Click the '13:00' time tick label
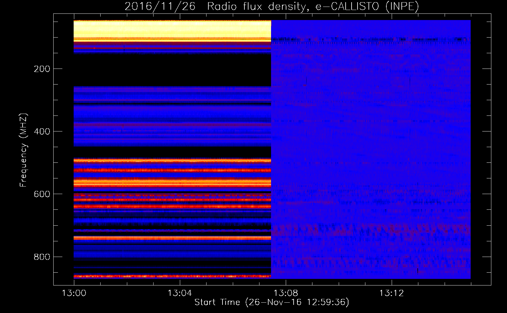 click(x=74, y=293)
